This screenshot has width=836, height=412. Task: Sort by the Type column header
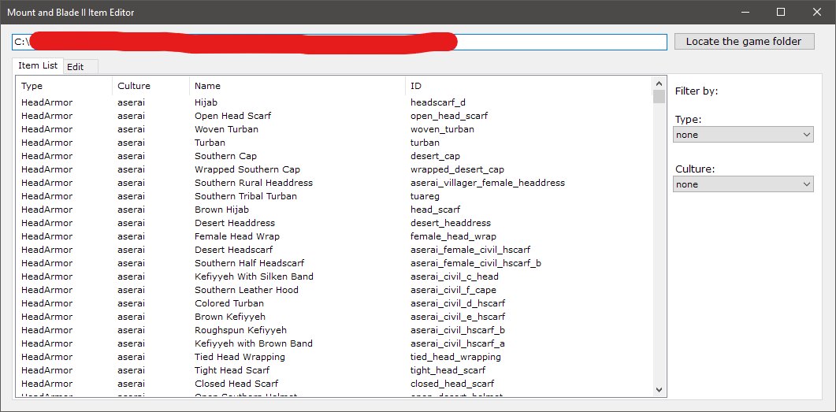click(x=63, y=86)
